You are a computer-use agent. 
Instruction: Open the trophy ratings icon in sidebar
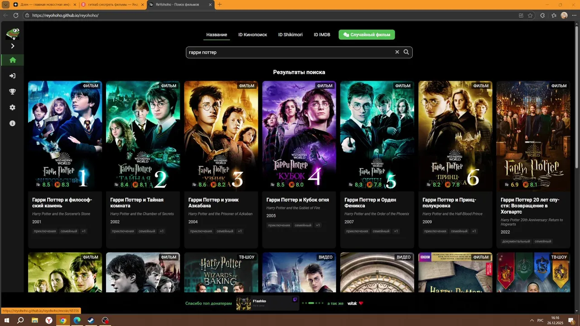(x=12, y=91)
